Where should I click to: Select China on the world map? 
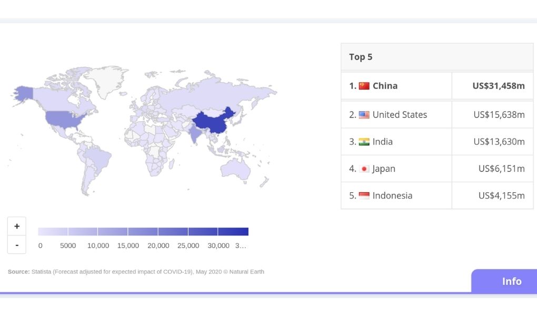213,121
